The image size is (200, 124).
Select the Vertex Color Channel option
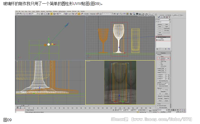[158, 86]
